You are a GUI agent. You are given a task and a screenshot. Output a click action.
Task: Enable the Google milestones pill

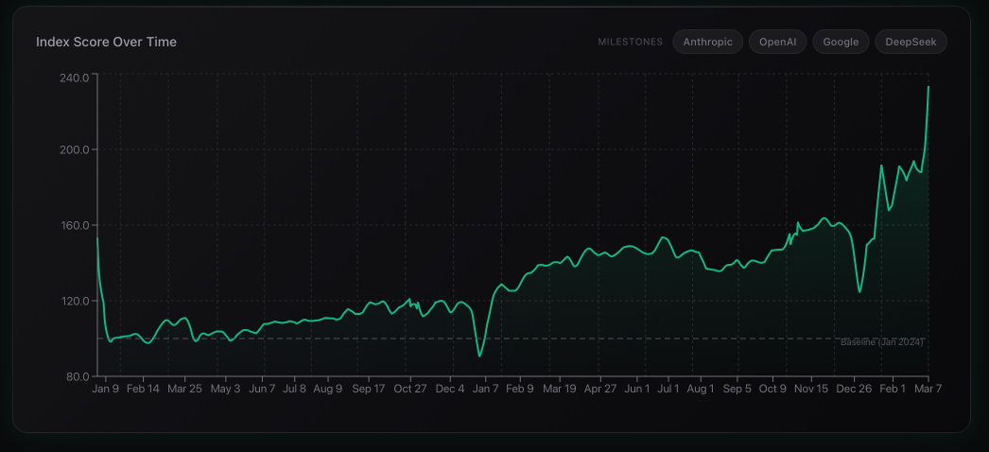coord(841,42)
